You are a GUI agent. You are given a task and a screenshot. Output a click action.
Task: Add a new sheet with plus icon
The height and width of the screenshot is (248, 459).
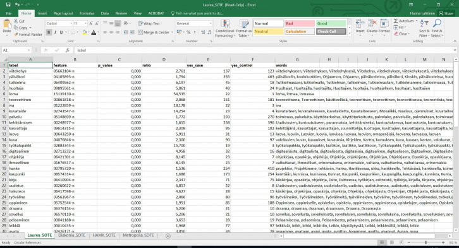click(x=168, y=236)
